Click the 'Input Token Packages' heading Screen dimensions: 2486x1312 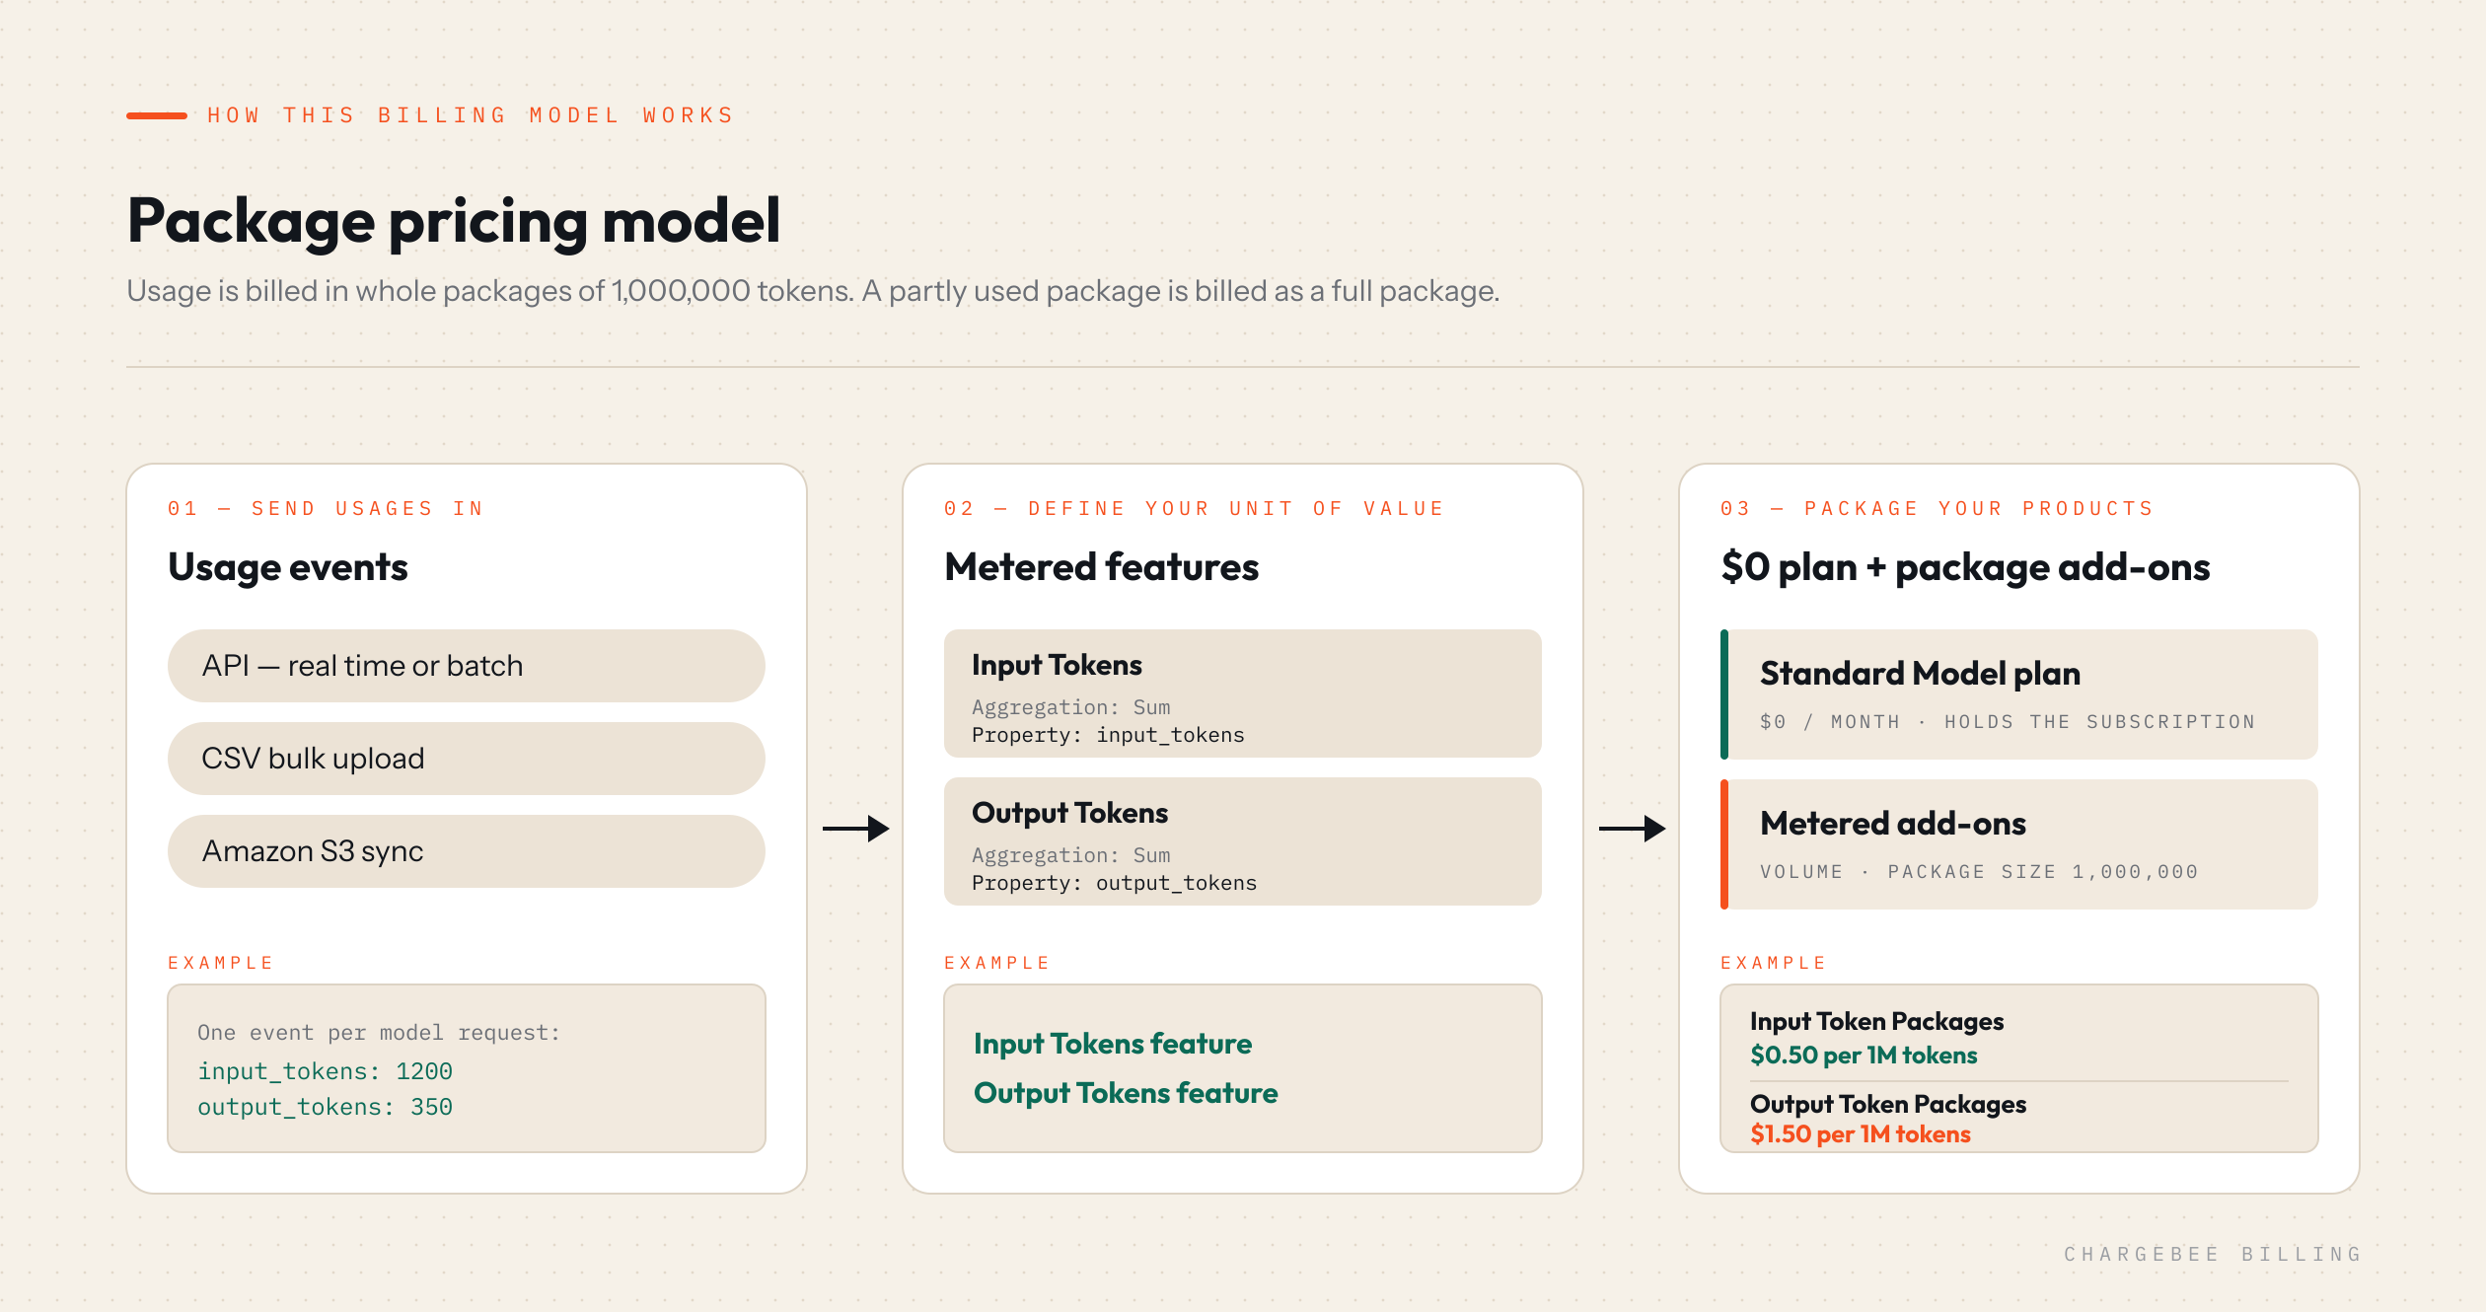coord(1876,1022)
